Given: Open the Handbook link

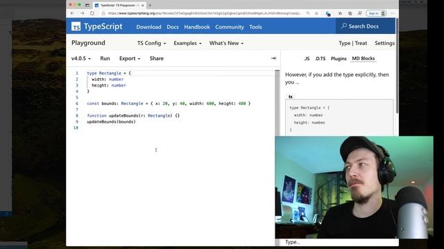Looking at the screenshot, I should 197,27.
